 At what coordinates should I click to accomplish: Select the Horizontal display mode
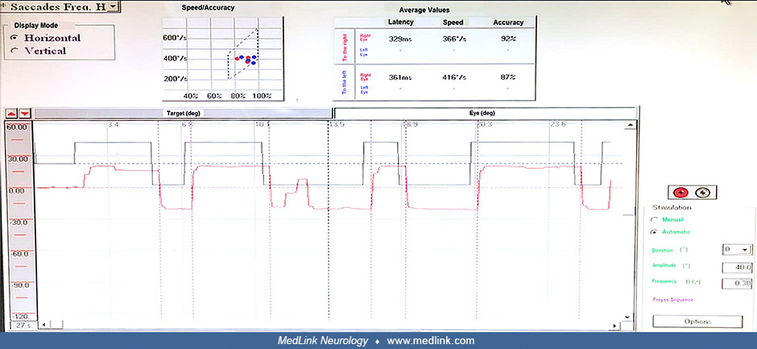click(x=47, y=38)
